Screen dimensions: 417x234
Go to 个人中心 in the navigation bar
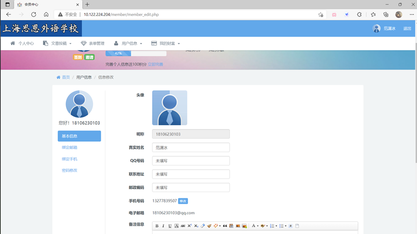click(22, 43)
